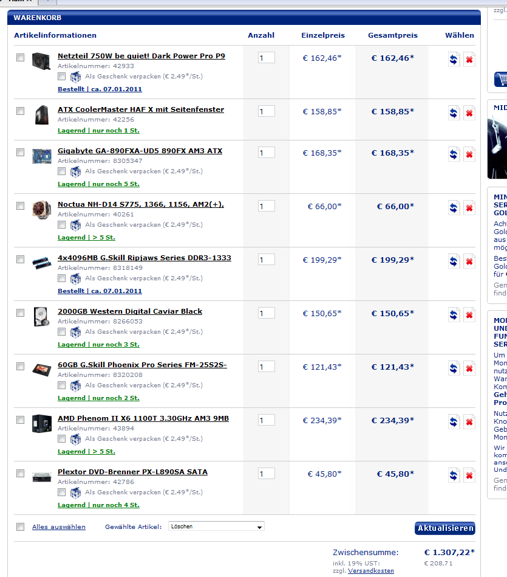The width and height of the screenshot is (507, 577).
Task: Click the Gesamtpreis column header
Action: pyautogui.click(x=393, y=35)
